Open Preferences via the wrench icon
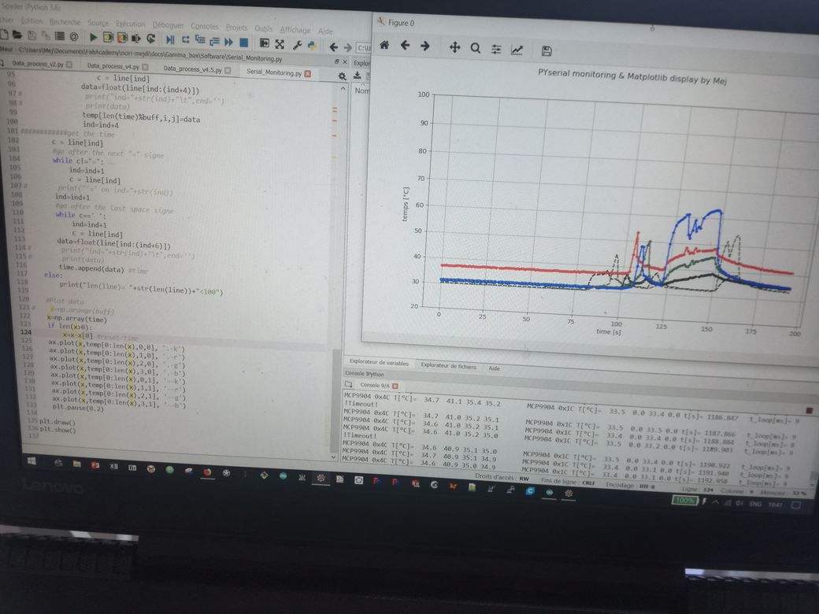 [x=297, y=45]
